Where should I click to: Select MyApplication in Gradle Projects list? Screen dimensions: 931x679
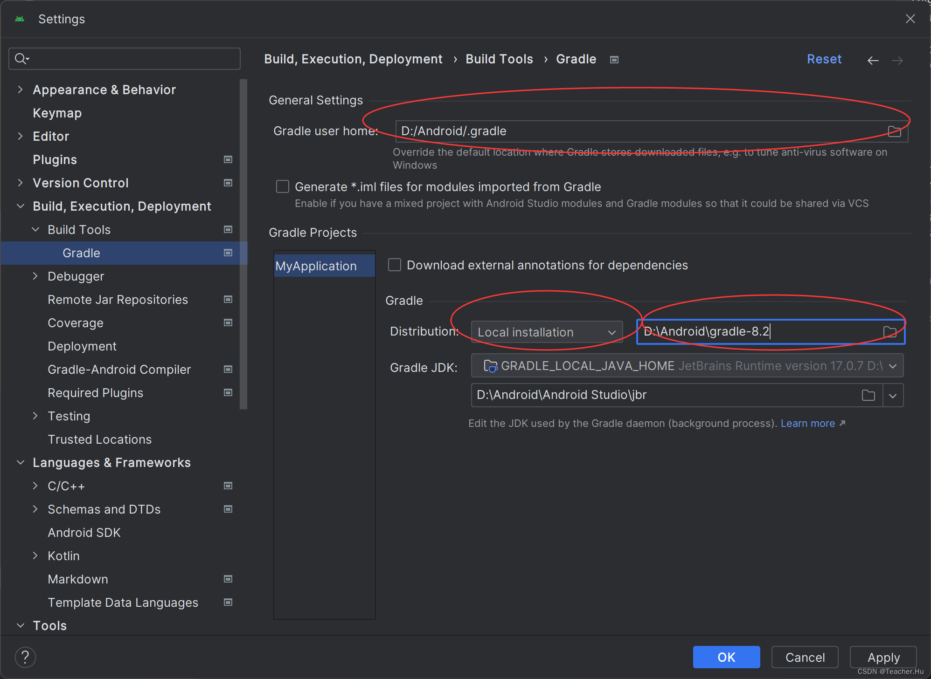pyautogui.click(x=325, y=266)
